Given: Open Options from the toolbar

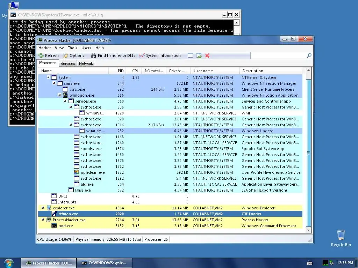Looking at the screenshot, I should (73, 55).
